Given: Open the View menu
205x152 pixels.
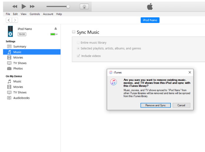Looking at the screenshot, I should 24,14.
